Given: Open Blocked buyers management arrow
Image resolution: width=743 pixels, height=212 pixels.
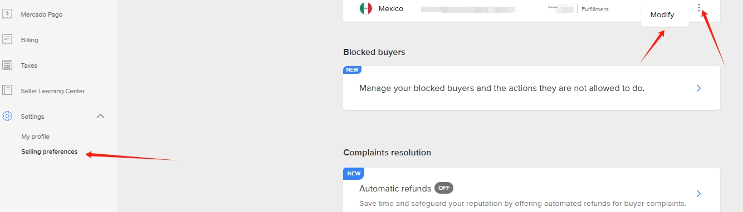Looking at the screenshot, I should pyautogui.click(x=699, y=88).
